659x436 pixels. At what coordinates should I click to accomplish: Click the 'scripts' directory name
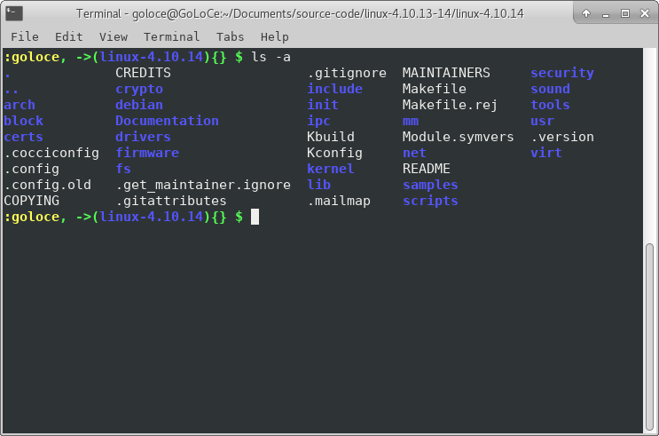click(430, 201)
